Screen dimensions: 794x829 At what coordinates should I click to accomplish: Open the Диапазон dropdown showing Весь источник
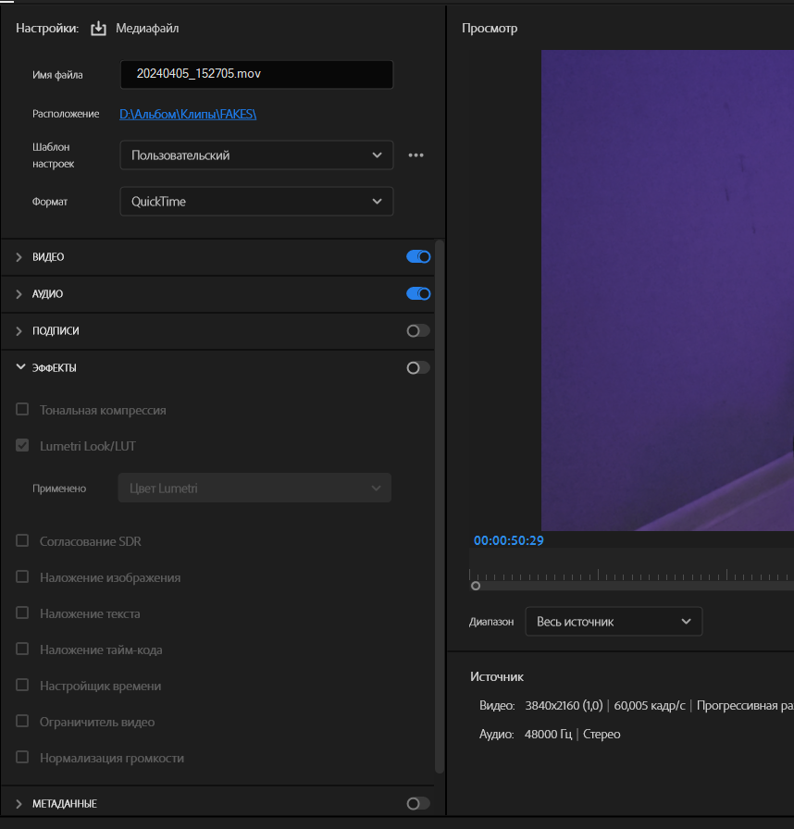pyautogui.click(x=614, y=621)
